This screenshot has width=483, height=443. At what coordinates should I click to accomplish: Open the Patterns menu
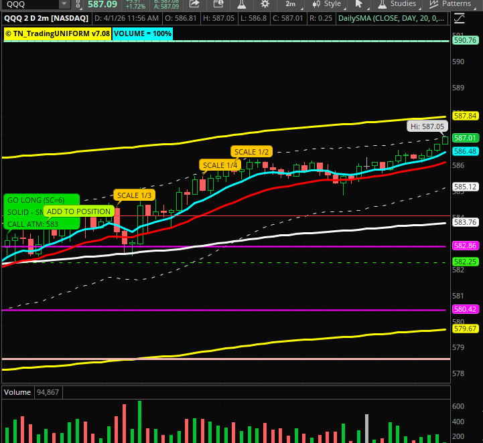click(452, 4)
